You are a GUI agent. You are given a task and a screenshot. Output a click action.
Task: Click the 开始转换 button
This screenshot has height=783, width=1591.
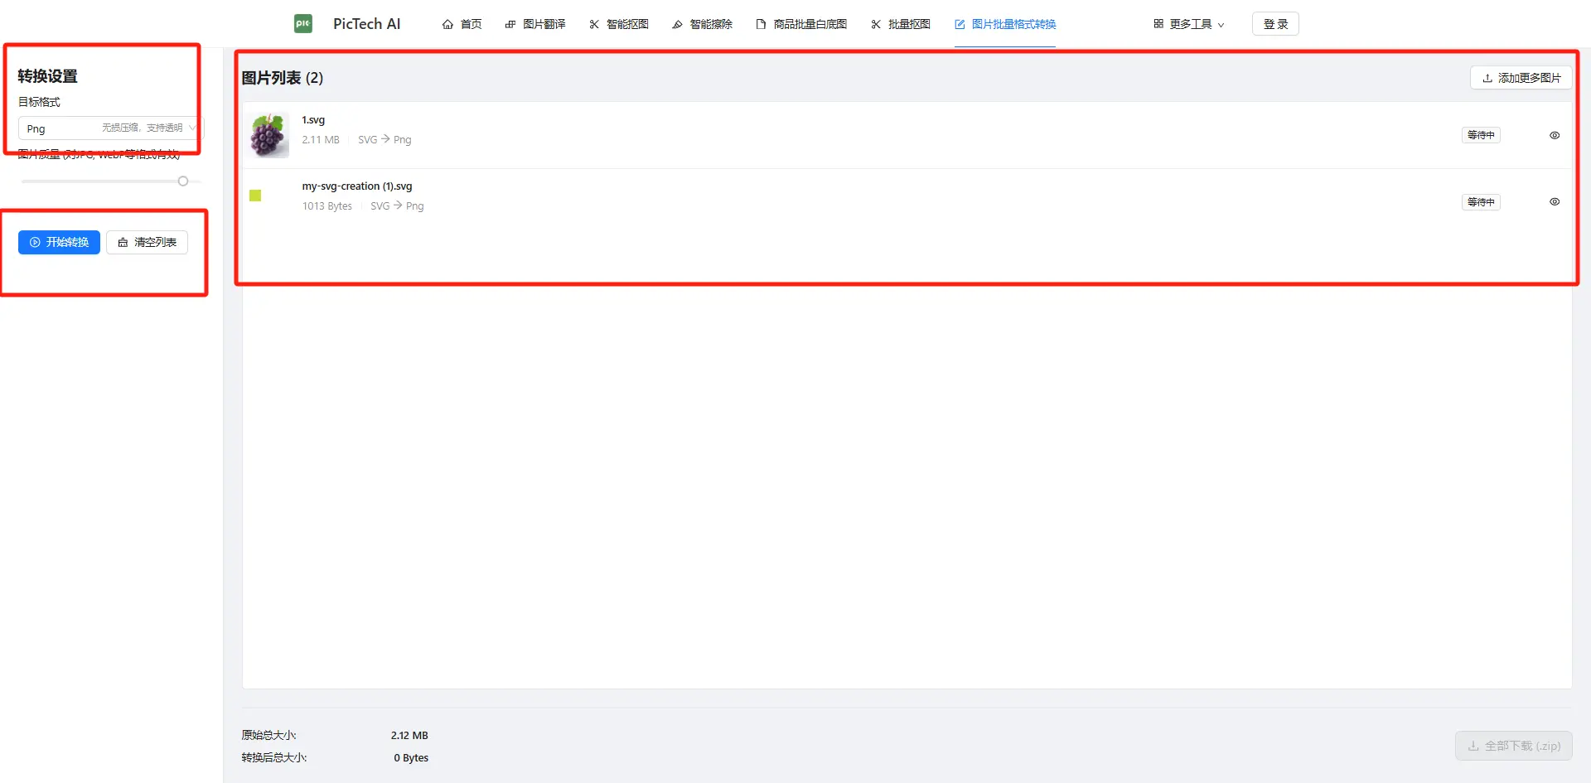coord(58,242)
